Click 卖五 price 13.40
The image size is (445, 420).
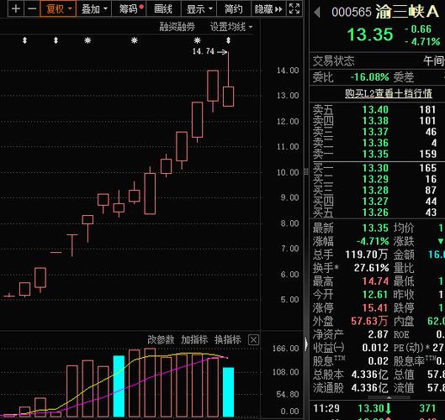(x=375, y=110)
